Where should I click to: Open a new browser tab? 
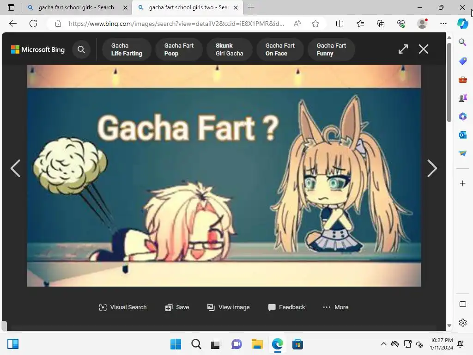[x=251, y=7]
